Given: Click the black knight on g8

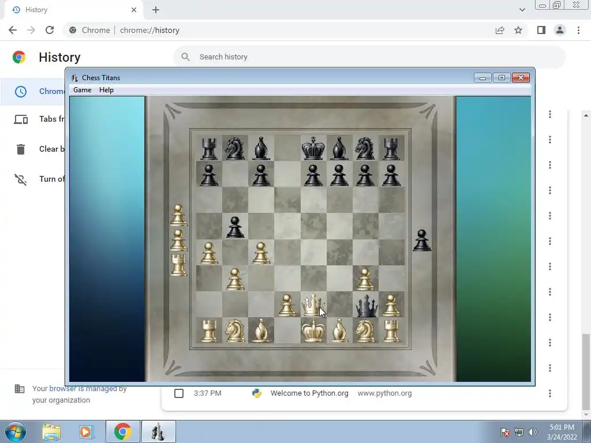Looking at the screenshot, I should (365, 148).
